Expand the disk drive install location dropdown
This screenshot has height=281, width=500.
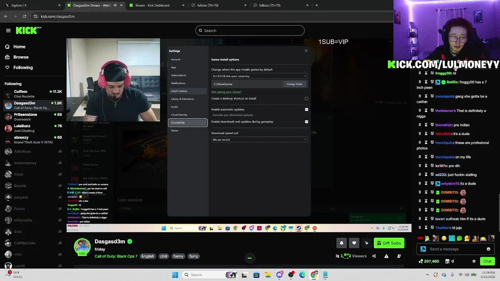pyautogui.click(x=259, y=76)
